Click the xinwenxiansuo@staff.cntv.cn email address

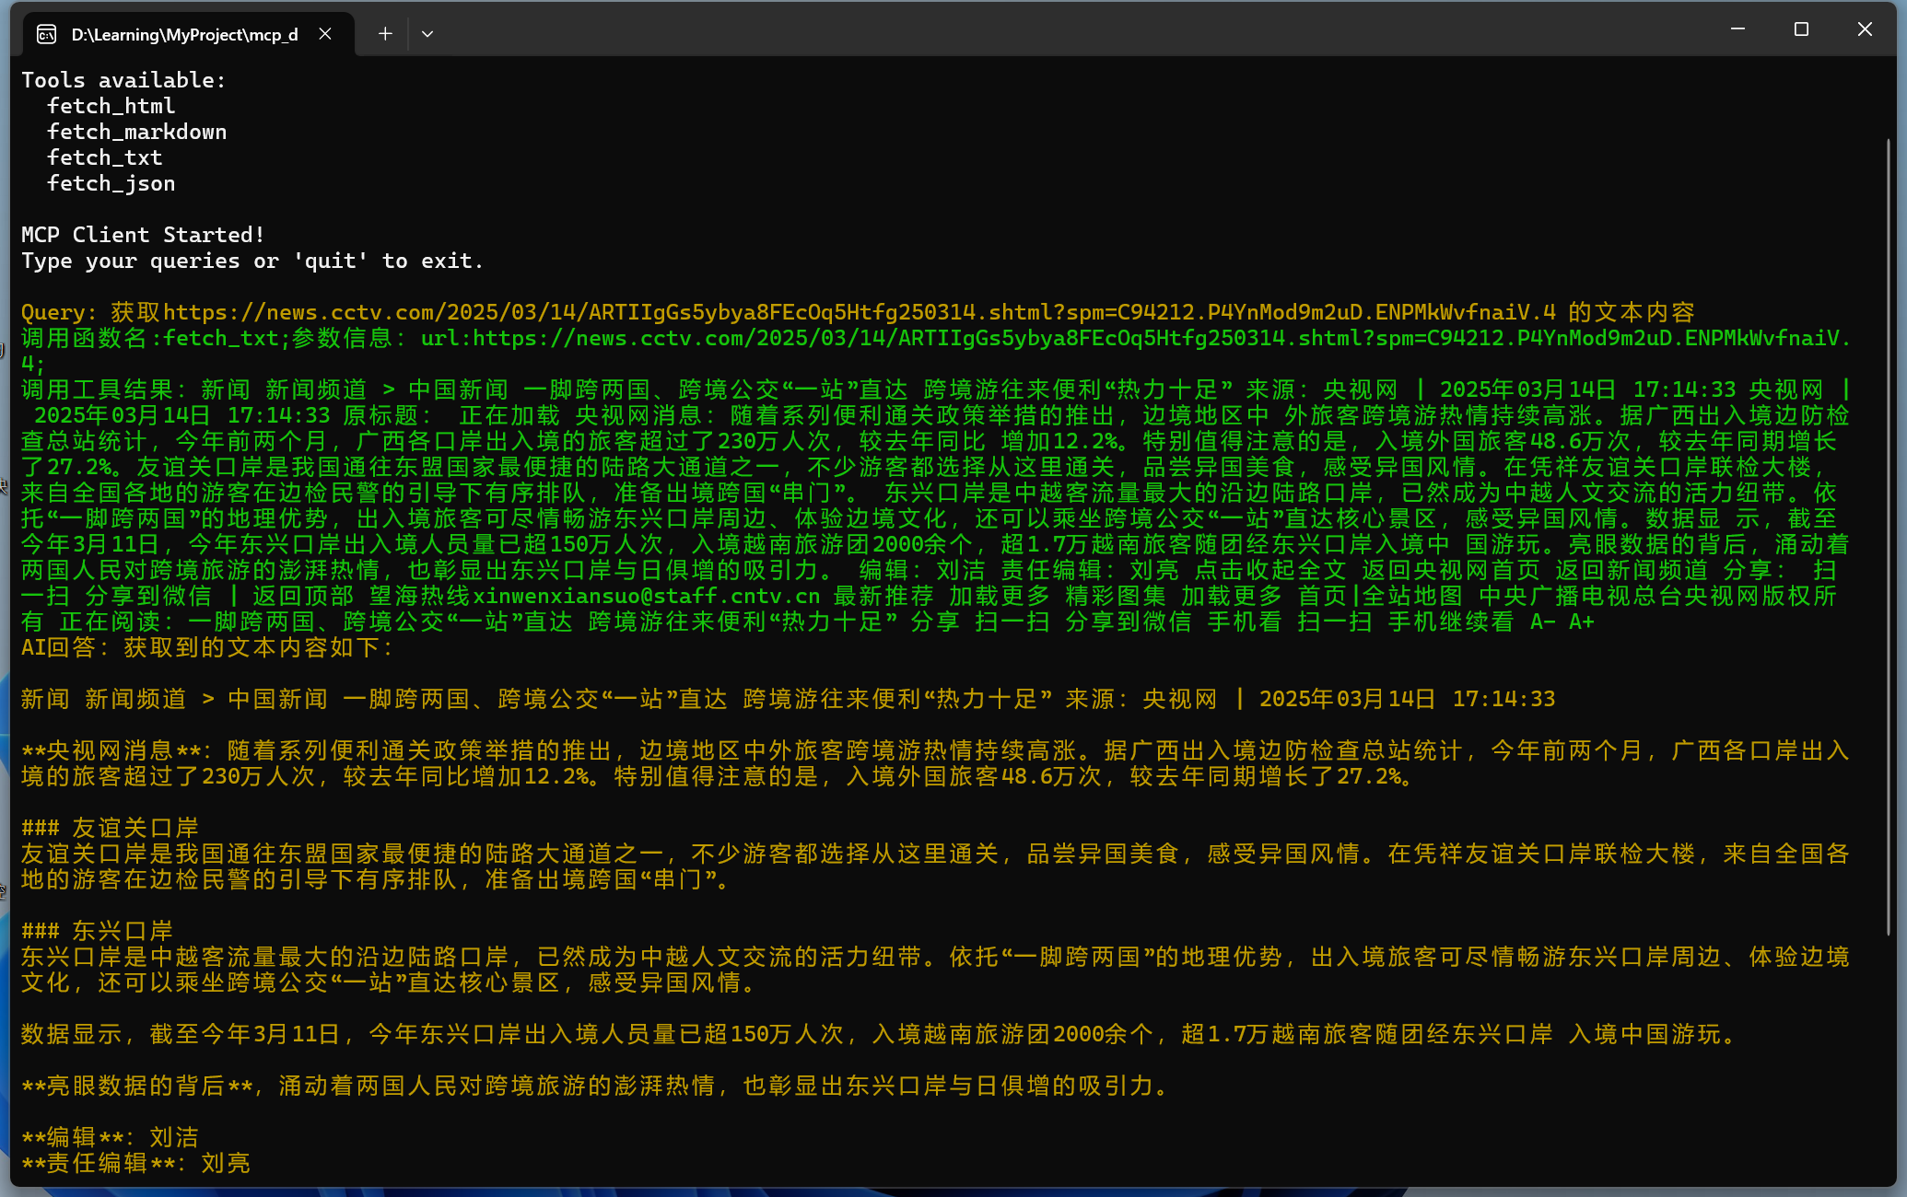point(645,597)
